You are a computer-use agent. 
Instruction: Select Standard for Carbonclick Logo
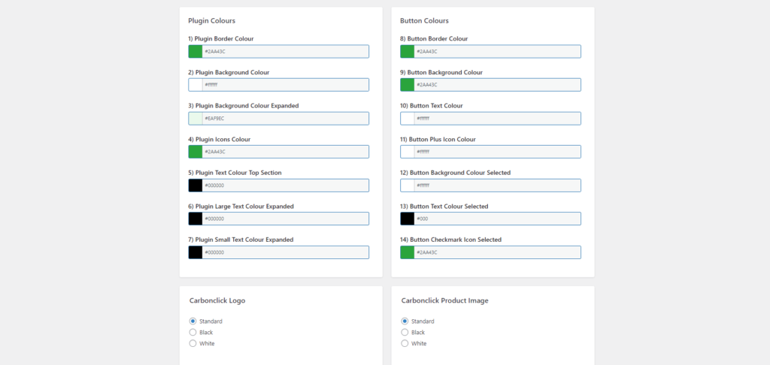192,321
